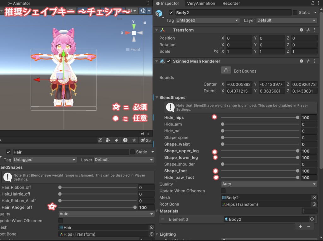Viewport: 323px width, 241px height.
Task: Open the Quality Auto dropdown for Body2
Action: pos(269,184)
